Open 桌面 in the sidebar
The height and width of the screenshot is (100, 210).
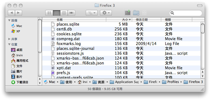tap(17, 50)
